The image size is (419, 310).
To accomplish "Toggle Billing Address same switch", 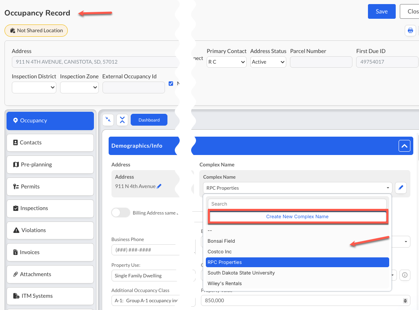I will point(120,213).
